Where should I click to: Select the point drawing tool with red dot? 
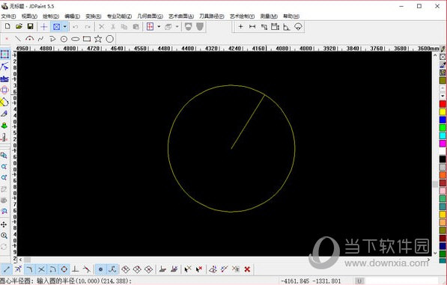coord(7,39)
